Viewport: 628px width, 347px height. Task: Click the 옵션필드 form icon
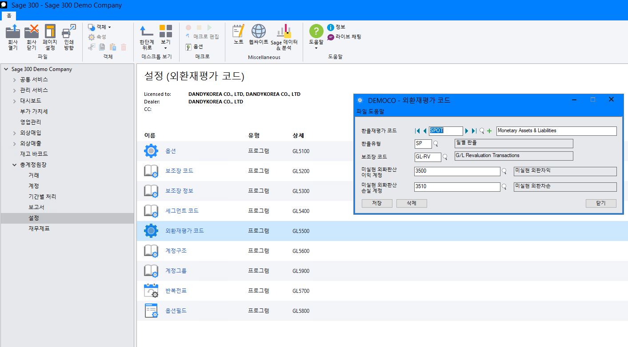[151, 311]
